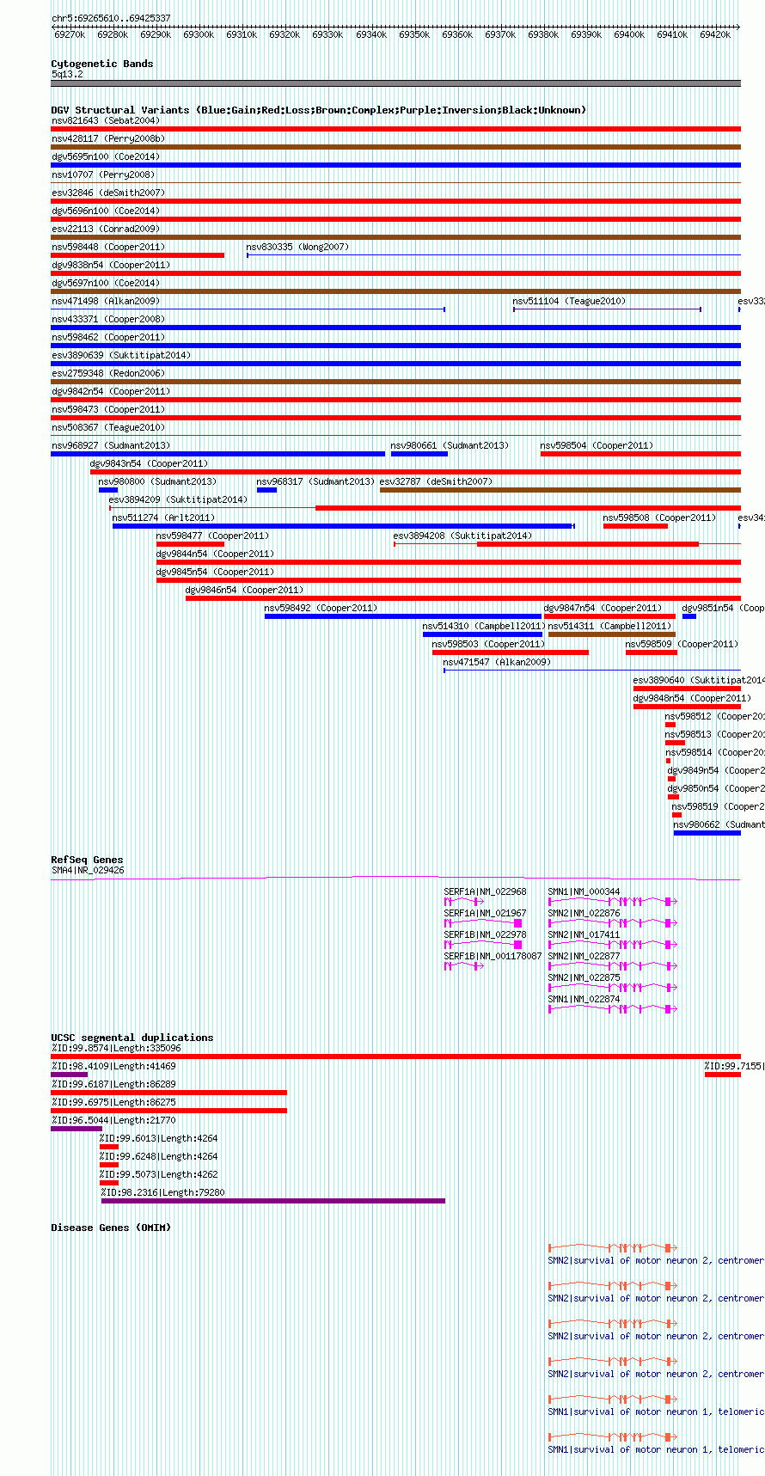Viewport: 765px width, 1476px height.
Task: Select variant nsv598448 (Cooper2011)
Action: click(x=138, y=254)
